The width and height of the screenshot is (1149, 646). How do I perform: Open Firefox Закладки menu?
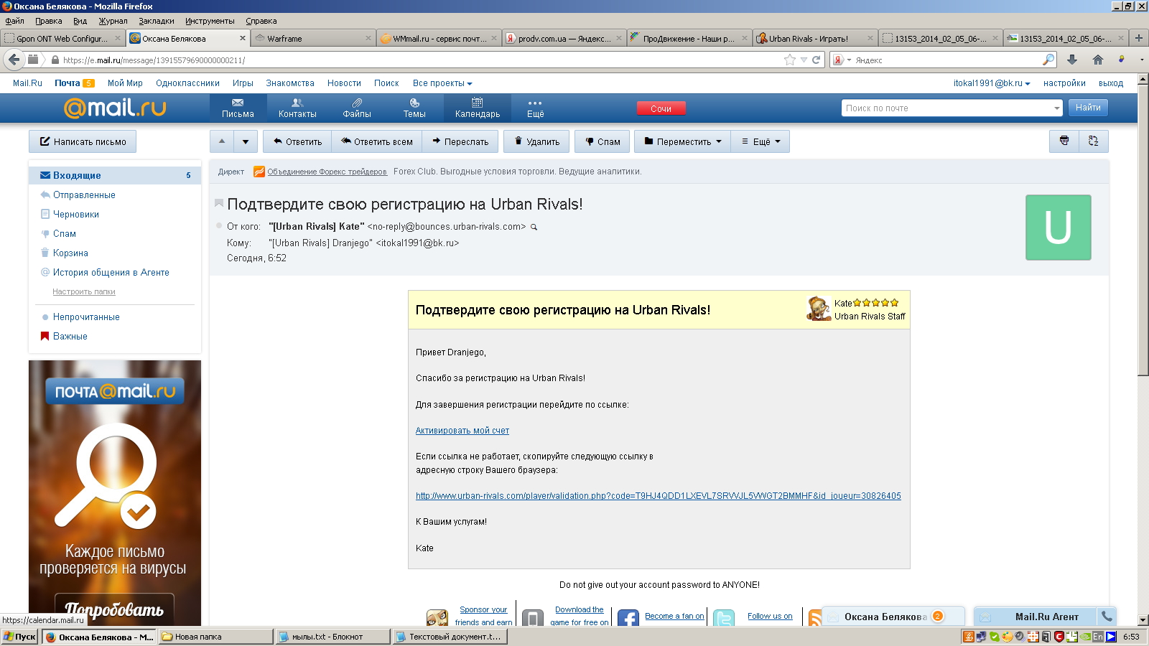point(157,21)
